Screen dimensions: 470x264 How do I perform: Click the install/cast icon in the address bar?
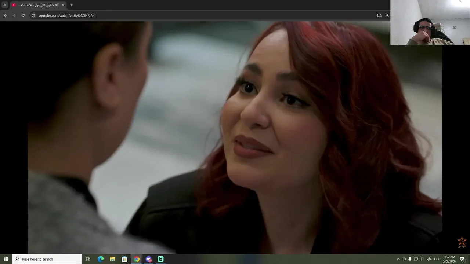click(x=379, y=15)
